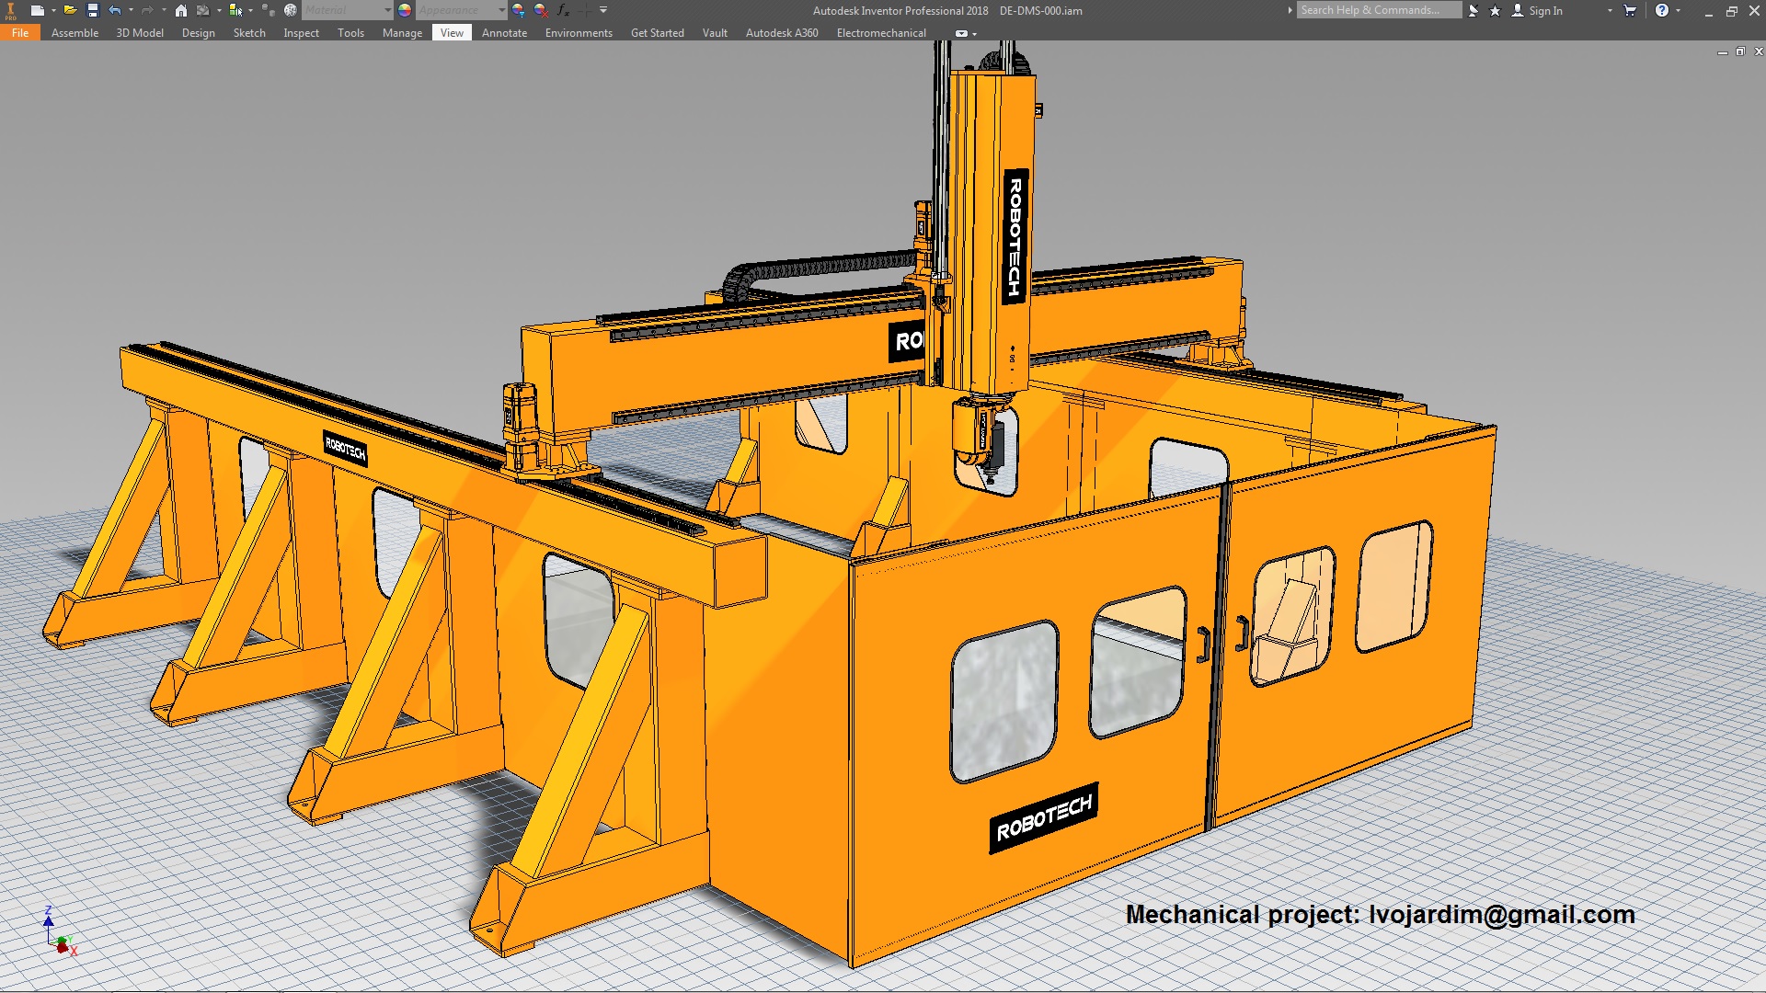The height and width of the screenshot is (993, 1766).
Task: Open the color wheel appearance icon
Action: [405, 10]
